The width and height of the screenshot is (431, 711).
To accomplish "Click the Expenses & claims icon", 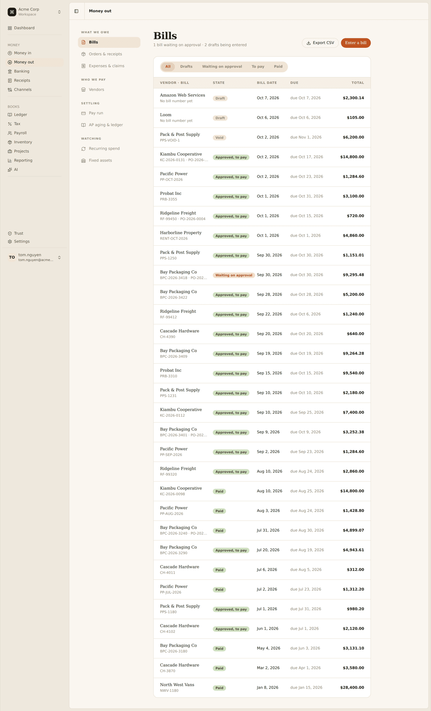I will point(83,66).
